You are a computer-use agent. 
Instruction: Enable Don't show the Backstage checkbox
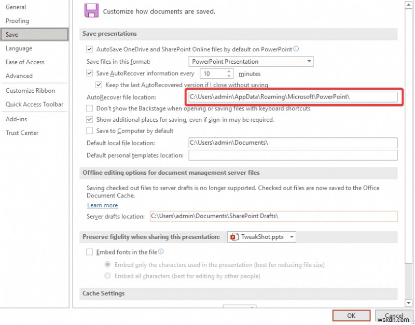[90, 108]
